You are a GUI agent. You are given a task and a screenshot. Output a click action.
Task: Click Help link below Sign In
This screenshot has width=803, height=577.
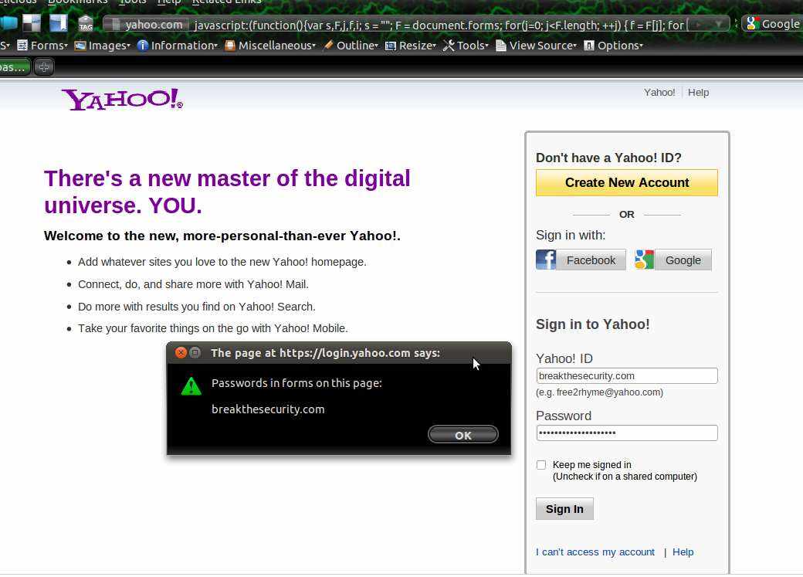coord(683,552)
